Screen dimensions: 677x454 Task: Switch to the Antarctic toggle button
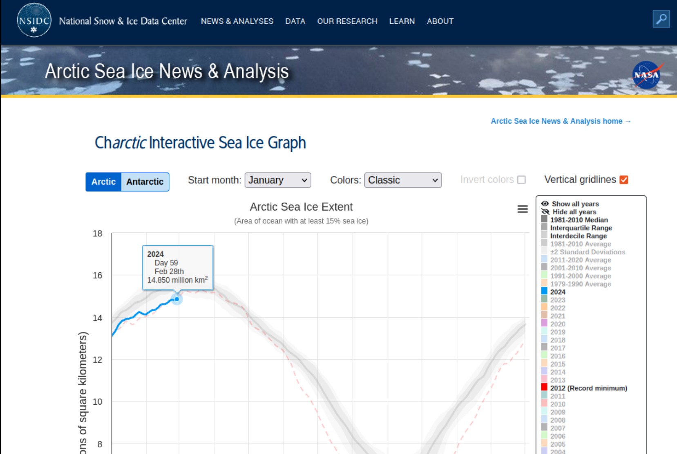point(145,182)
